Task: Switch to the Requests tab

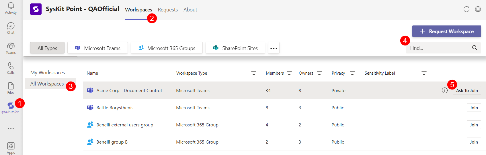Action: [168, 10]
